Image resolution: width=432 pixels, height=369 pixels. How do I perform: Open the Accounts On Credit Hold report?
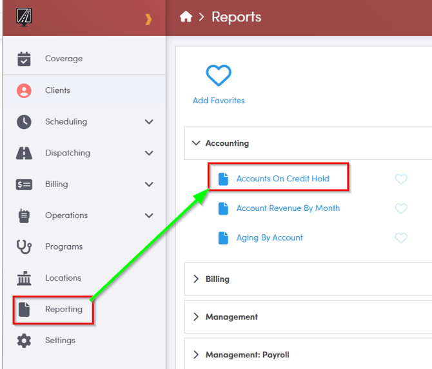click(x=282, y=179)
